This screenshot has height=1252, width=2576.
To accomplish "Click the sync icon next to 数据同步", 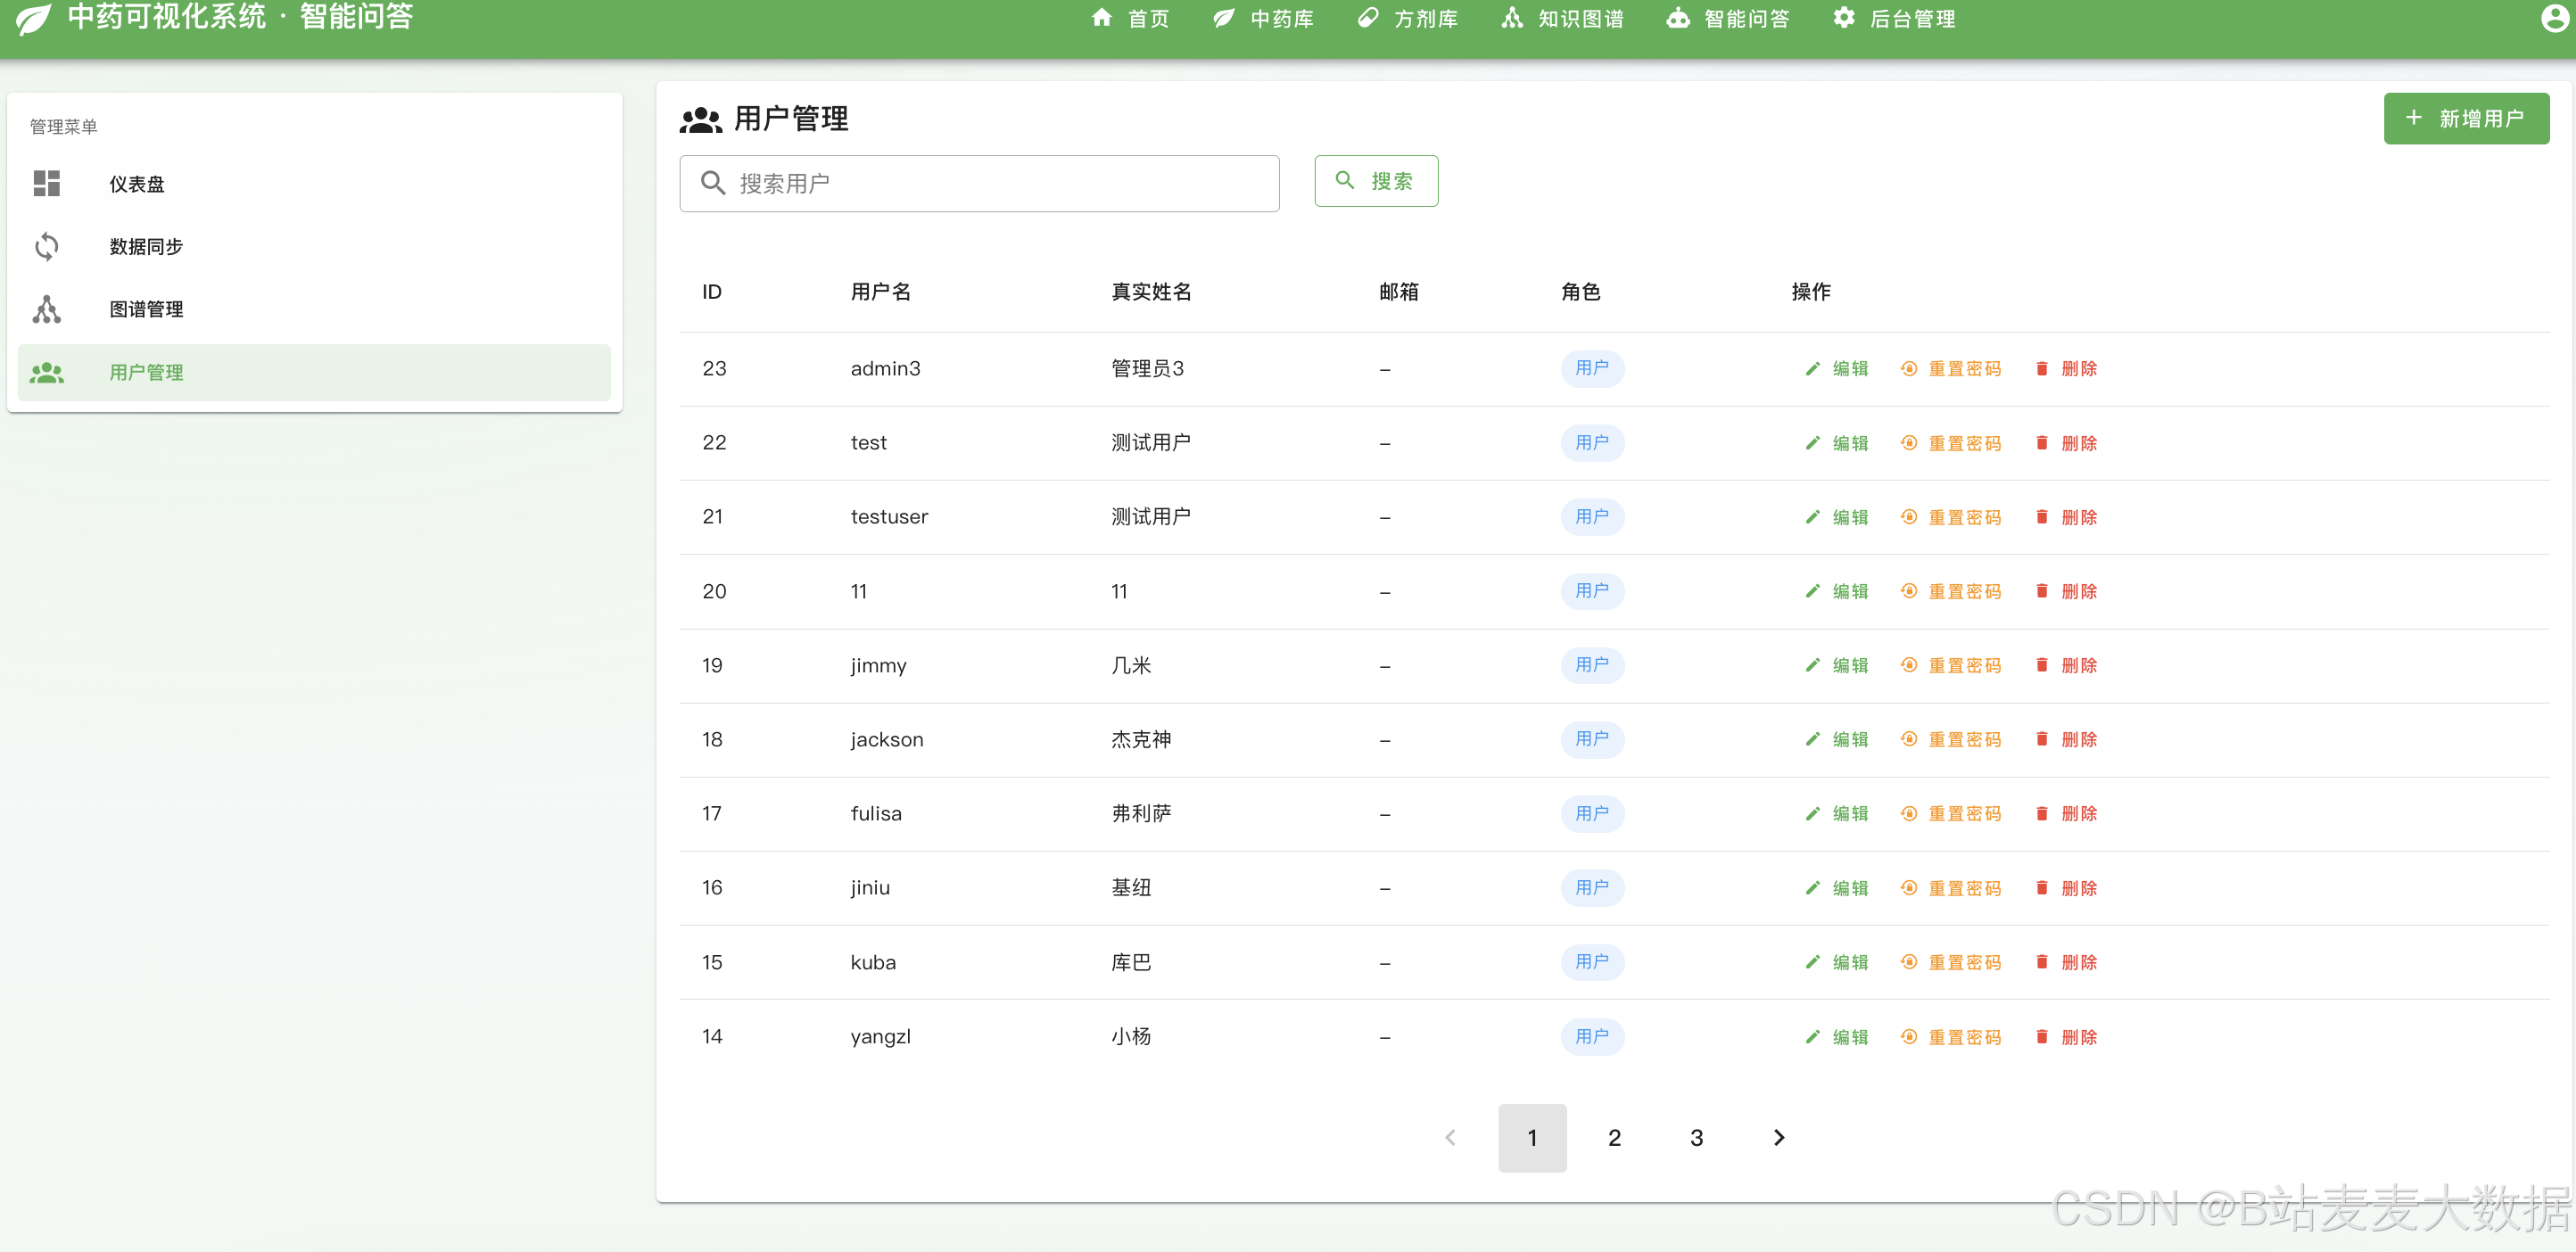I will click(47, 246).
